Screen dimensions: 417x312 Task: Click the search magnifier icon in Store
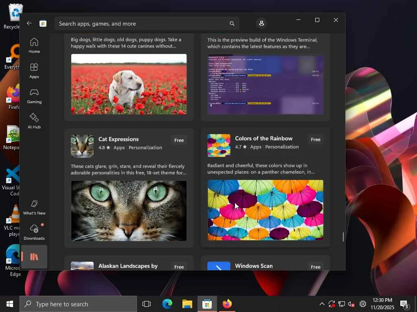coord(232,24)
